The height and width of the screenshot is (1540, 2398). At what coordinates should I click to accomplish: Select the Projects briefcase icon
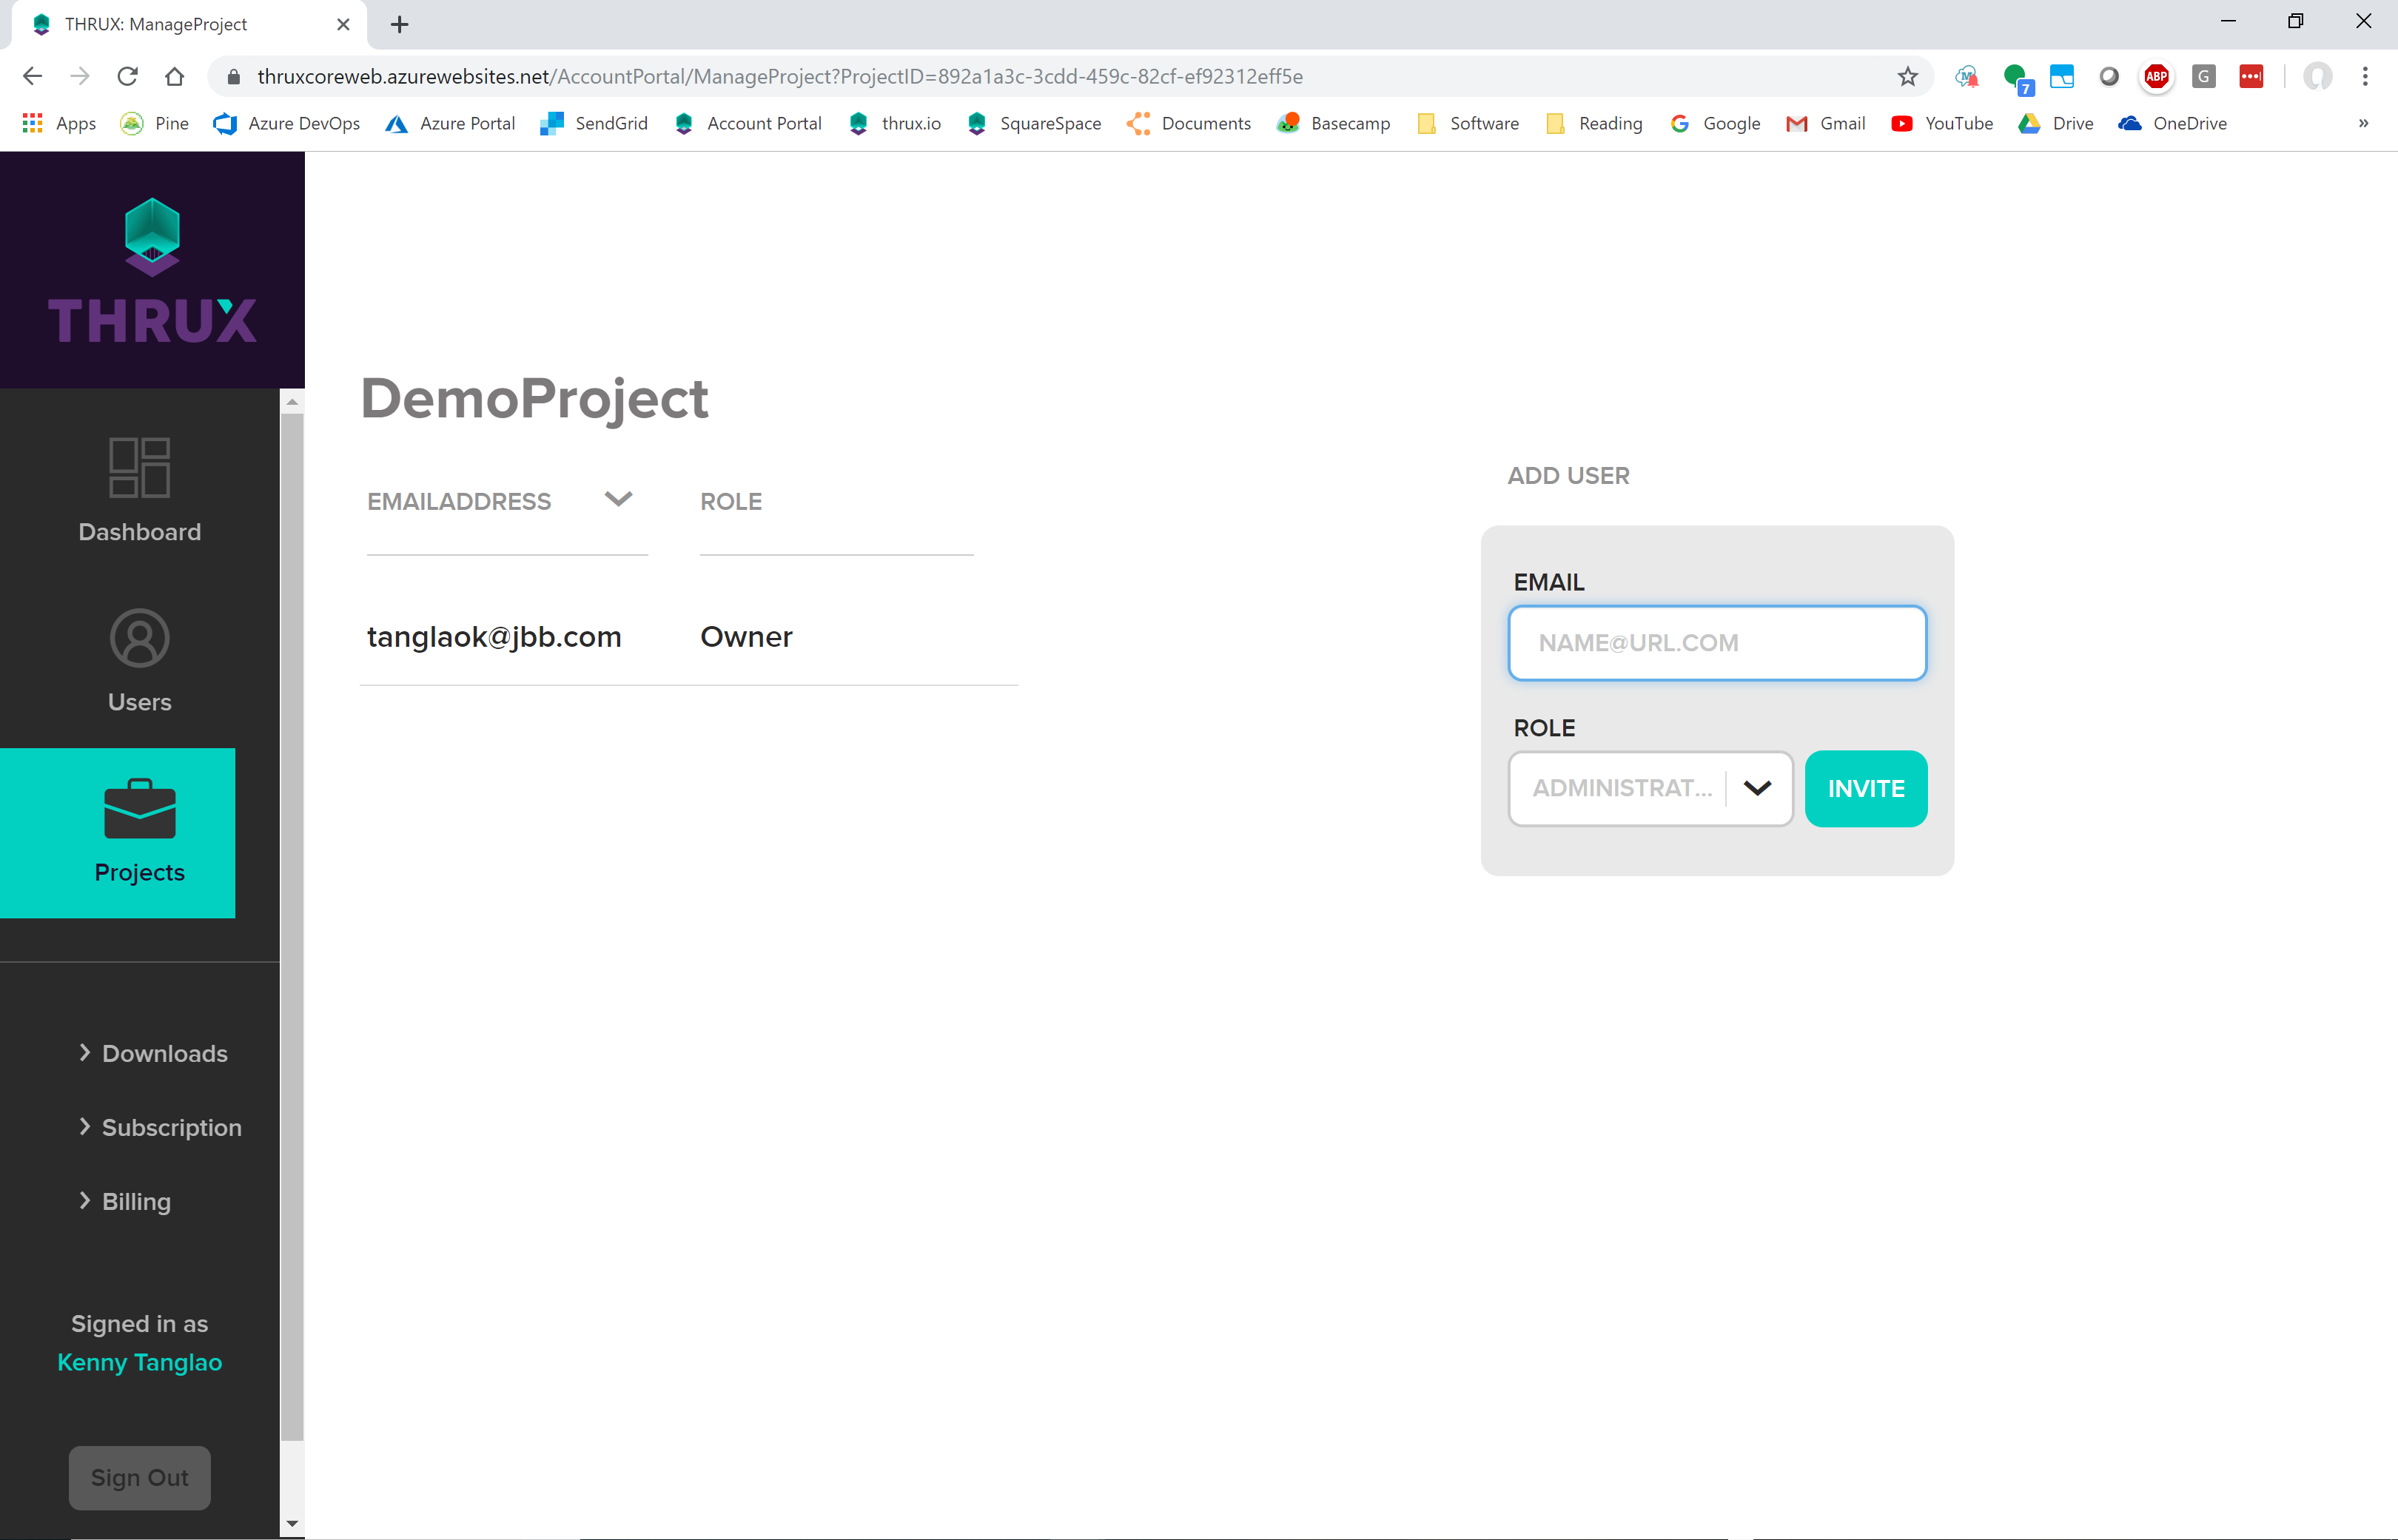[139, 809]
